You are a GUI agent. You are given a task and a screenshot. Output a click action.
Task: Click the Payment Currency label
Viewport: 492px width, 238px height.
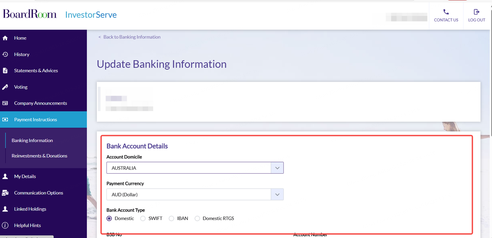[x=125, y=183]
